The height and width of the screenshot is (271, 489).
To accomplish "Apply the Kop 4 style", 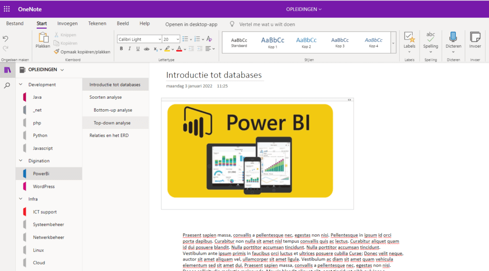I will tap(373, 42).
